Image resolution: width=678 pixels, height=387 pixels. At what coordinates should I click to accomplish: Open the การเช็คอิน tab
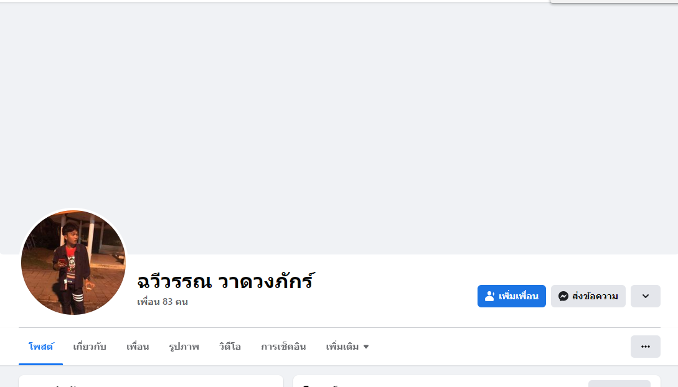[x=283, y=347]
